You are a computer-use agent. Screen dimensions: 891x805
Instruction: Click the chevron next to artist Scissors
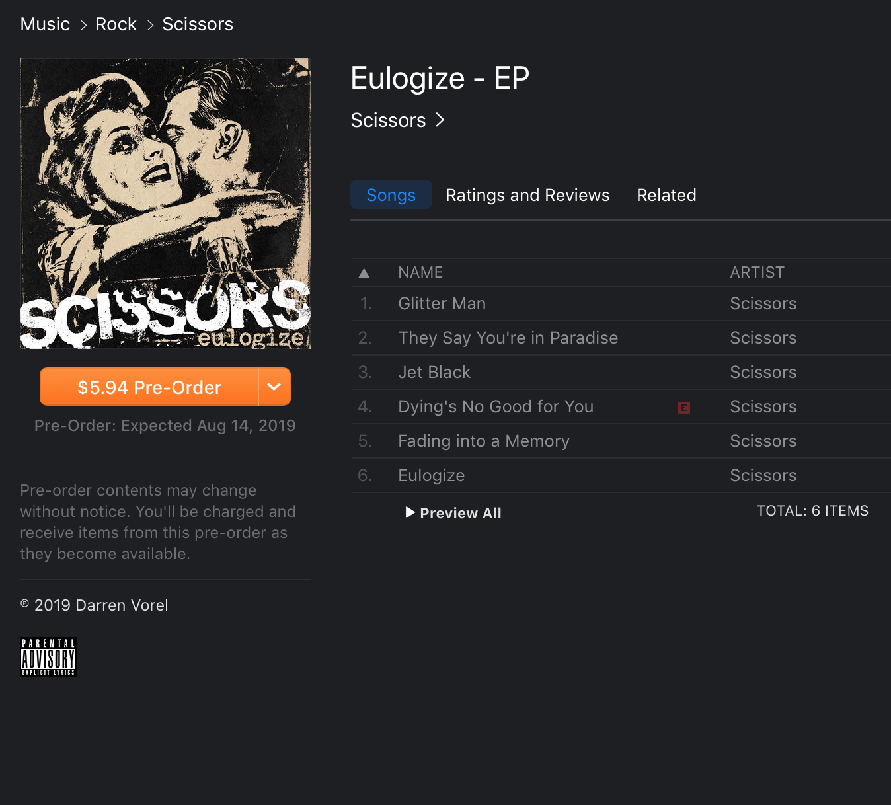click(440, 120)
